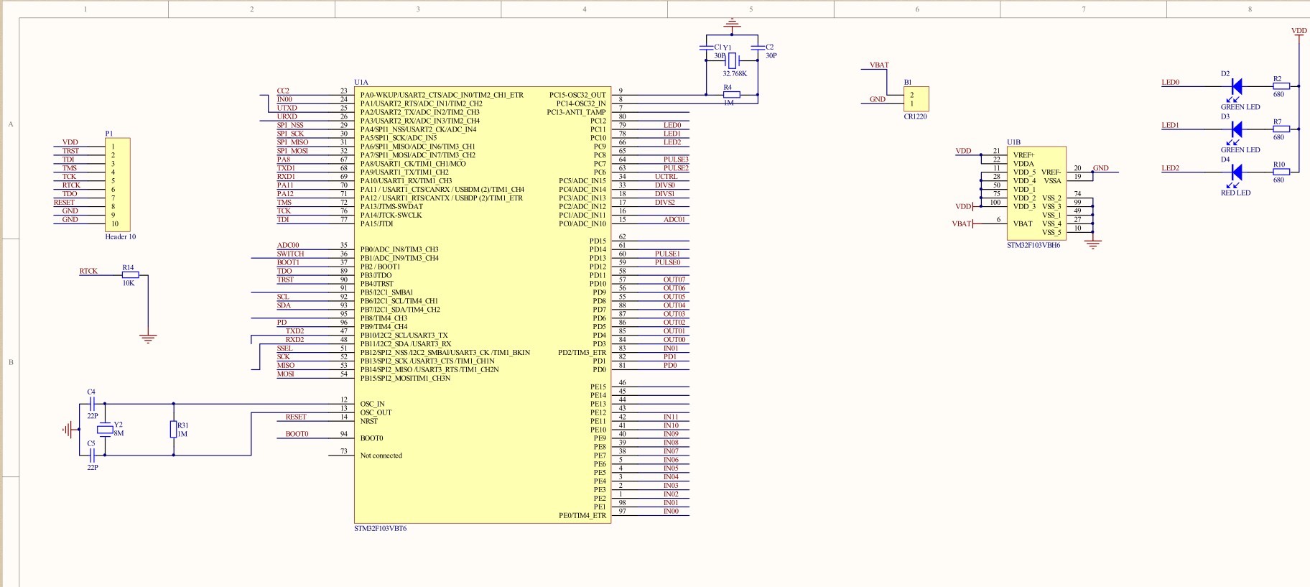Click the RTCK net label beside R14
Viewport: 1310px width, 587px height.
[88, 272]
